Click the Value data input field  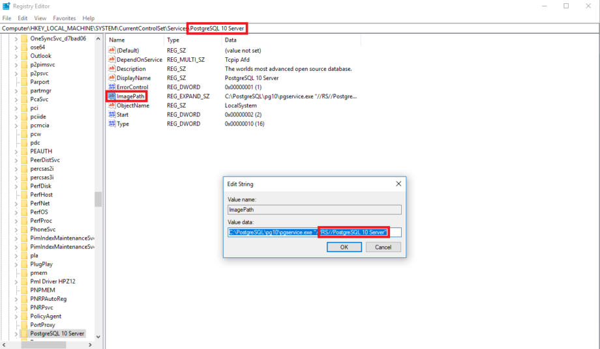coord(314,232)
